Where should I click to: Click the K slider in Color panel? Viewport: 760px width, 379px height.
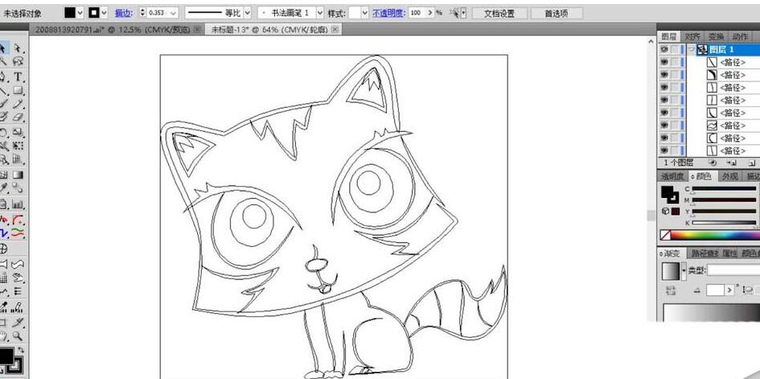[x=724, y=223]
